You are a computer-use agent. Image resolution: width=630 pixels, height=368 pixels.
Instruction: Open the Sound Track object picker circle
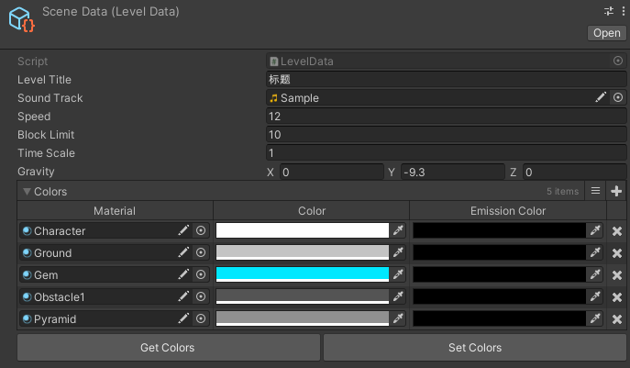(618, 97)
